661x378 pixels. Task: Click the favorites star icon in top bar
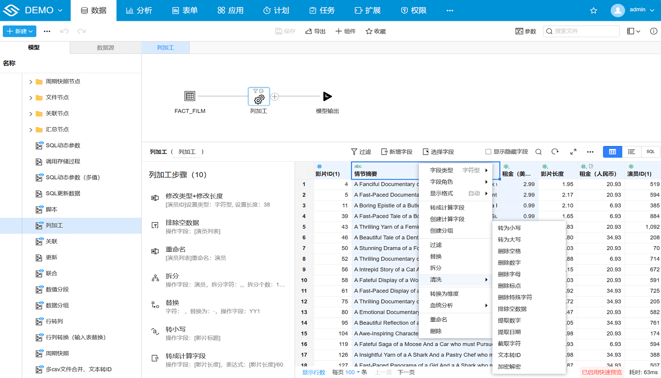[593, 10]
